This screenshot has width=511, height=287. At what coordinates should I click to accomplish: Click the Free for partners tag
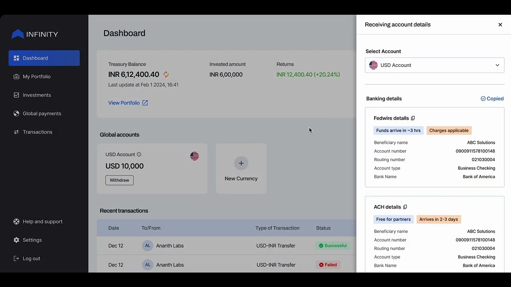pyautogui.click(x=393, y=219)
